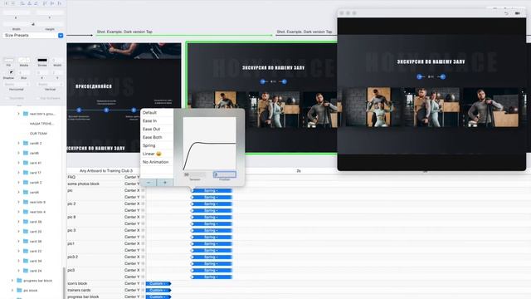This screenshot has height=299, width=531.
Task: Expand the next btn's group folder
Action: point(18,114)
